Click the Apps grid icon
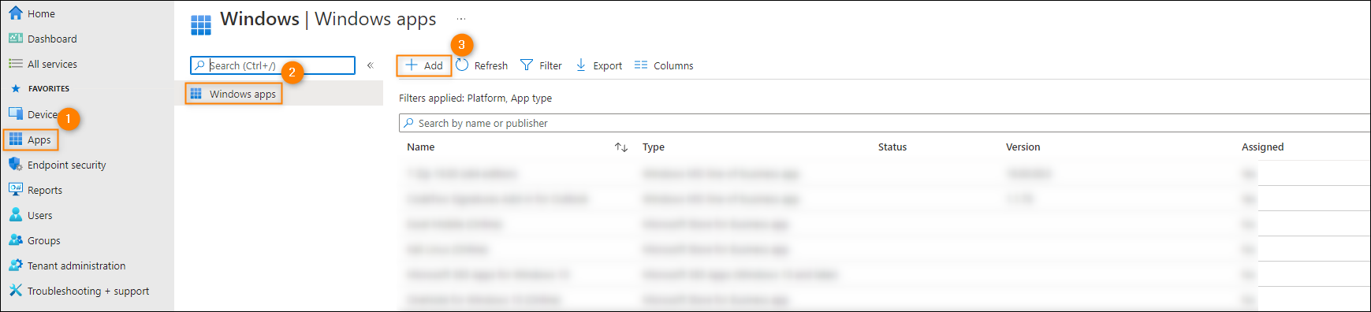Image resolution: width=1371 pixels, height=312 pixels. pyautogui.click(x=16, y=139)
